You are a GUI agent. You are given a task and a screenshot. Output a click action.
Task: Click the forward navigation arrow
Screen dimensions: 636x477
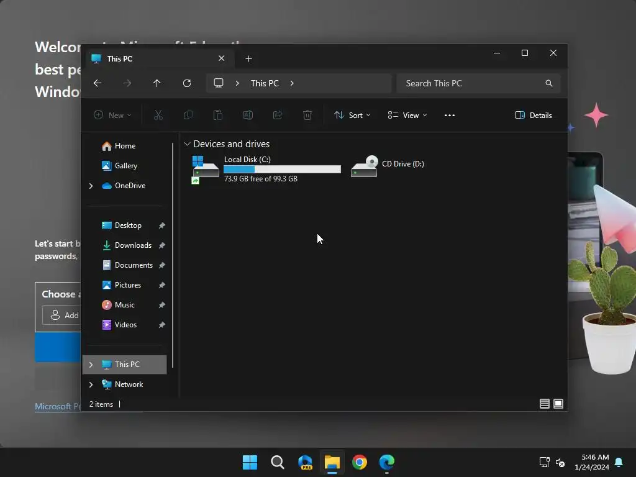(127, 83)
